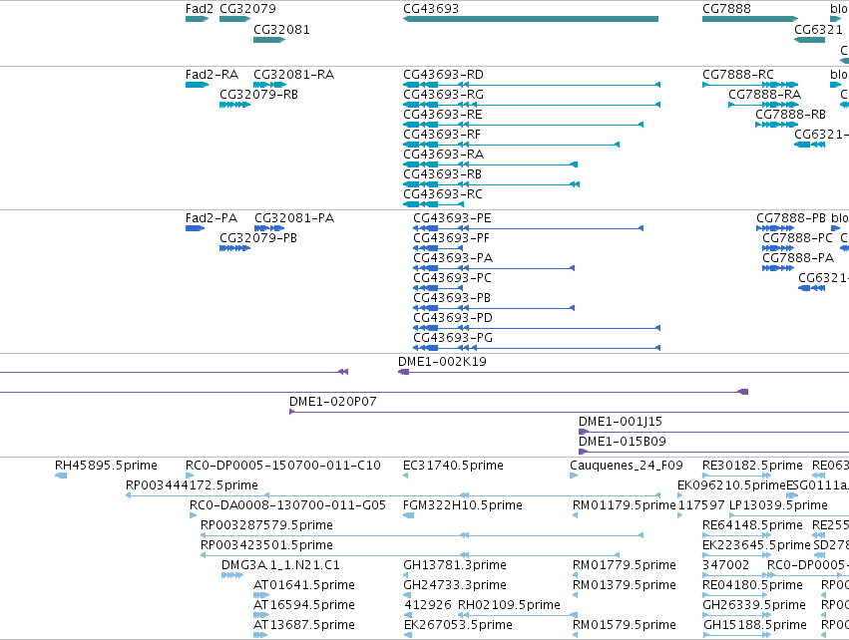849x640 pixels.
Task: Click EST AT13687.5prime
Action: click(260, 636)
